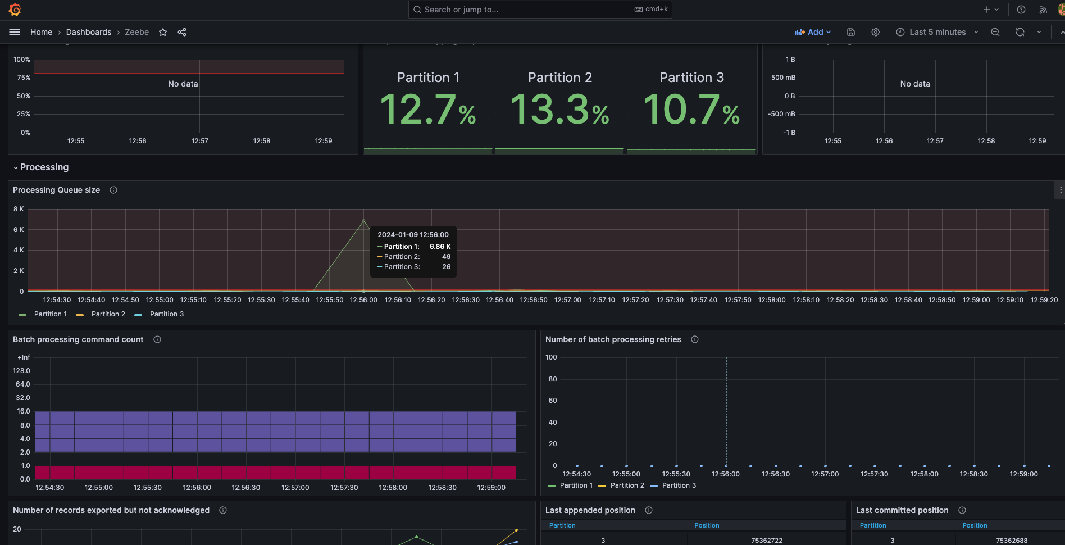Show info for records exported not acknowledged
This screenshot has width=1065, height=545.
[223, 510]
